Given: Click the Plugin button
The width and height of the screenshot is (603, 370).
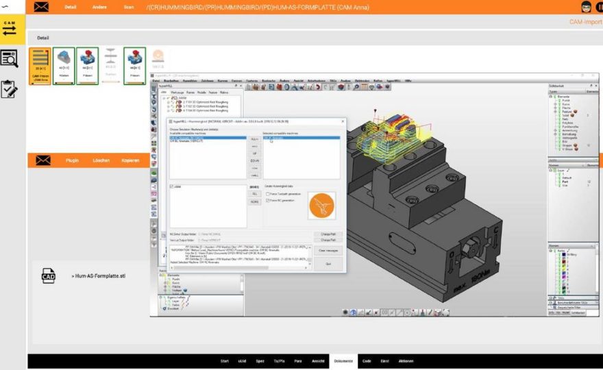Looking at the screenshot, I should tap(72, 160).
